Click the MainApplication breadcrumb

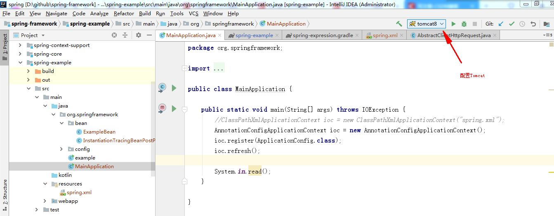[x=283, y=24]
